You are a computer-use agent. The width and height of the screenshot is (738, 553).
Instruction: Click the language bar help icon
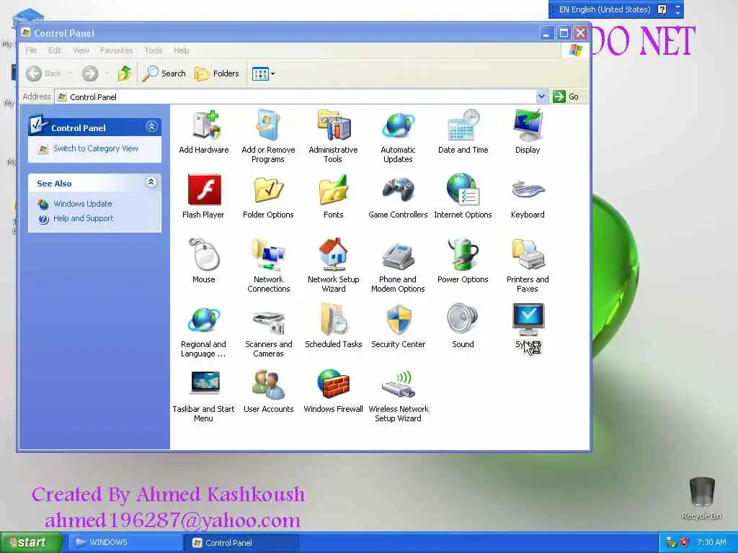coord(662,9)
